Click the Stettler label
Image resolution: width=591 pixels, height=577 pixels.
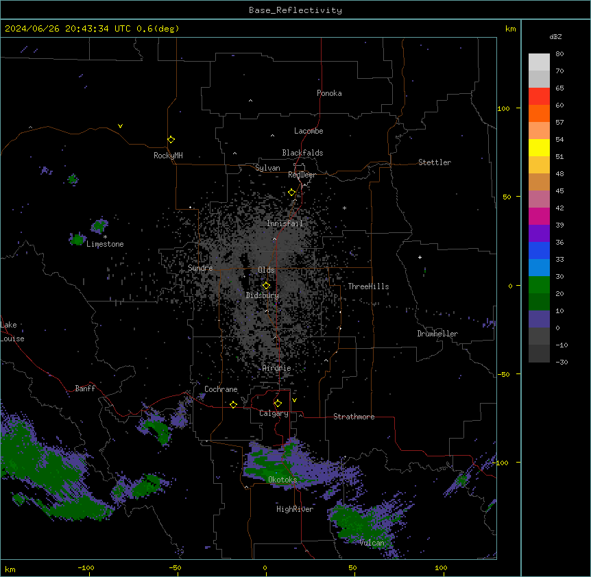point(435,162)
